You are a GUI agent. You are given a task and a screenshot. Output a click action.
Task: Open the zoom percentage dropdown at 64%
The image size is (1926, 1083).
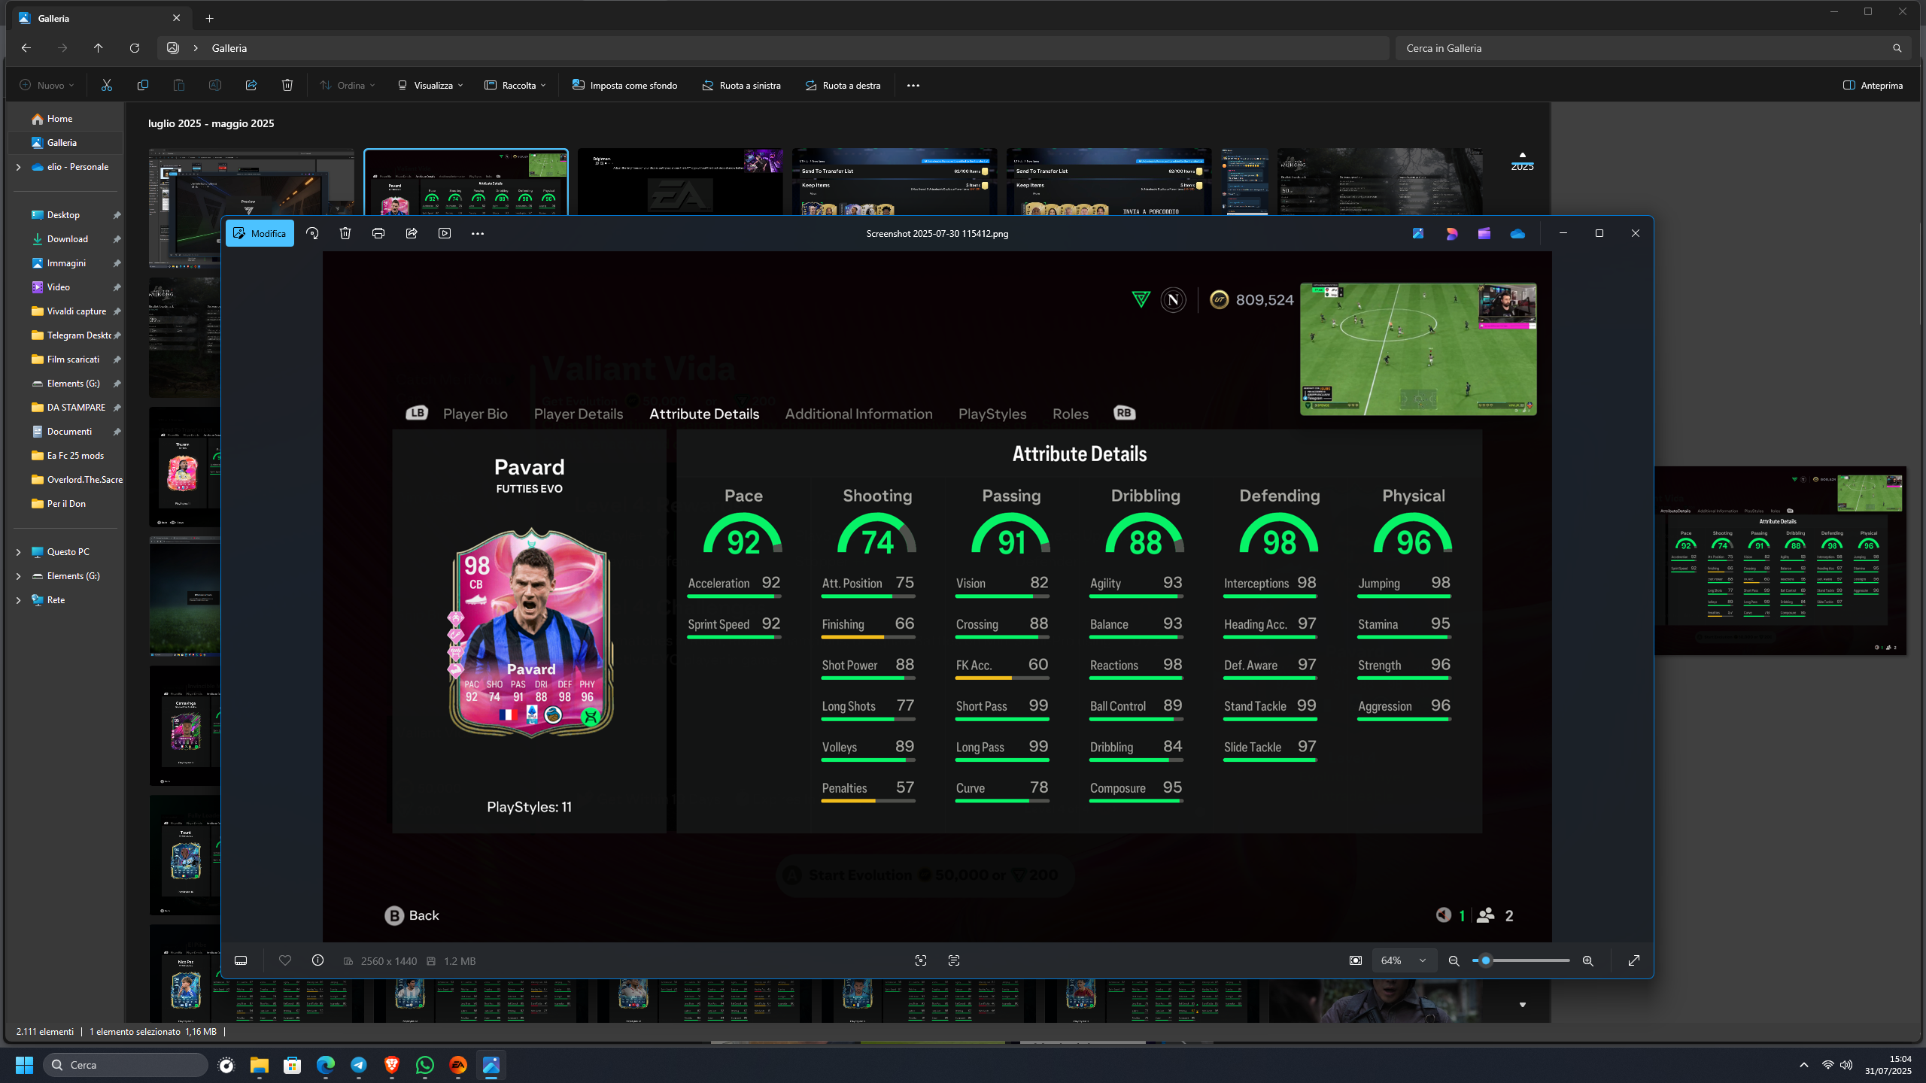(1403, 960)
